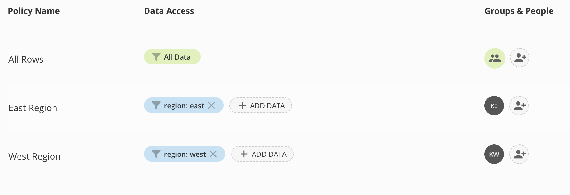This screenshot has width=570, height=195.
Task: Click the All Data filter chip
Action: [x=172, y=57]
